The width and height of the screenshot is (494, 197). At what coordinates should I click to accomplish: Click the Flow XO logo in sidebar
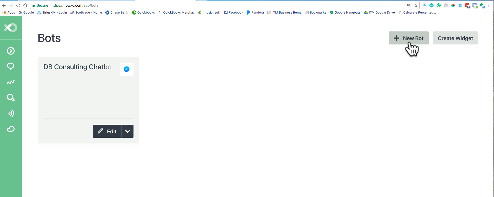pyautogui.click(x=11, y=28)
